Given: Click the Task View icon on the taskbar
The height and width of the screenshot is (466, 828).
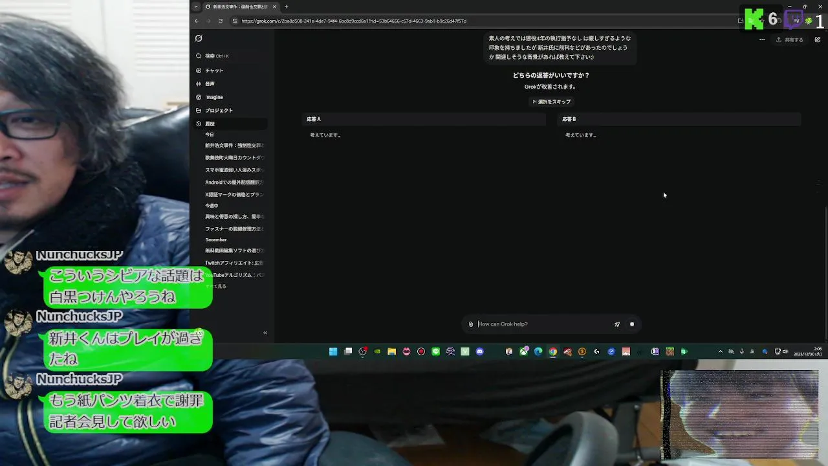Looking at the screenshot, I should pos(348,351).
